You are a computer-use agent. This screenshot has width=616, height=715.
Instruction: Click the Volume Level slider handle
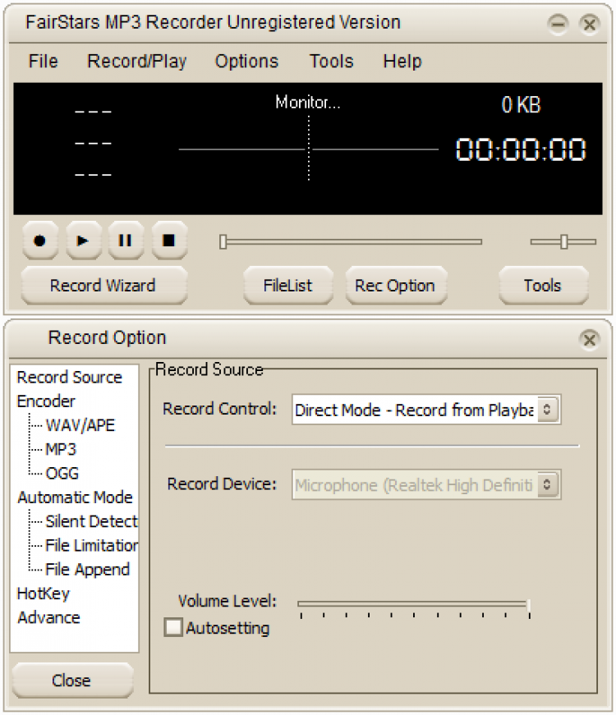[x=528, y=606]
